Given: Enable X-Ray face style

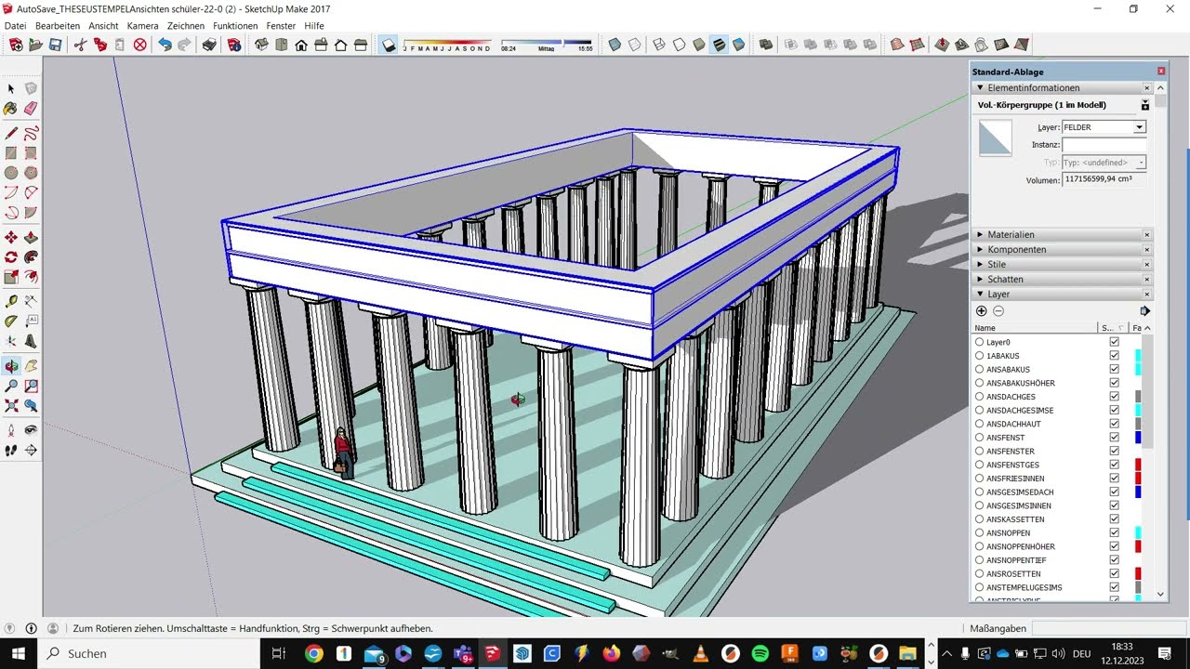Looking at the screenshot, I should pyautogui.click(x=615, y=45).
